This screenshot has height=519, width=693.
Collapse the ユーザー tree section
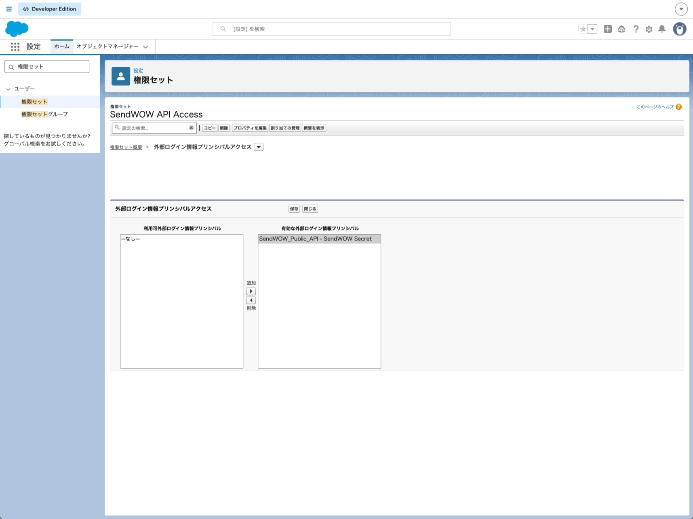tap(8, 89)
